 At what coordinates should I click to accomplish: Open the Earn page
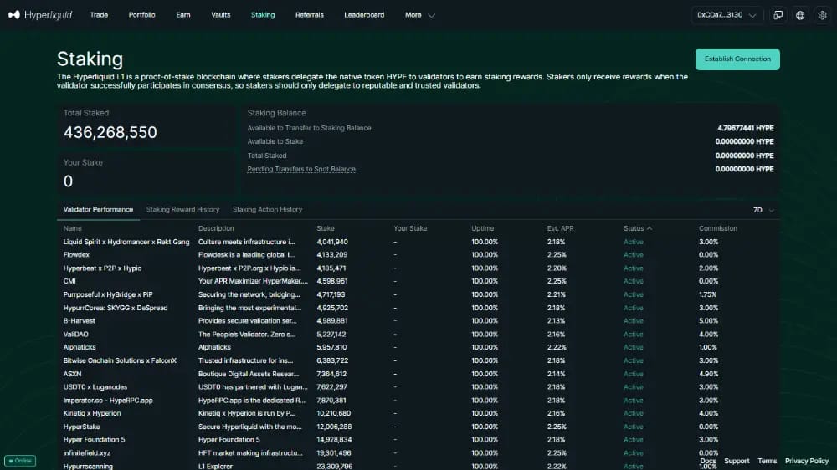tap(183, 15)
